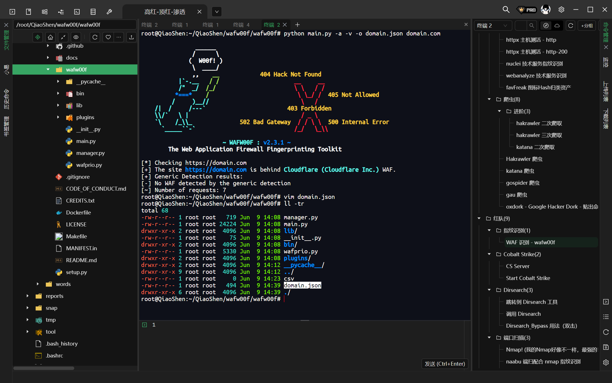Add path to favorites with heart icon
Viewport: 612px width, 383px height.
108,37
